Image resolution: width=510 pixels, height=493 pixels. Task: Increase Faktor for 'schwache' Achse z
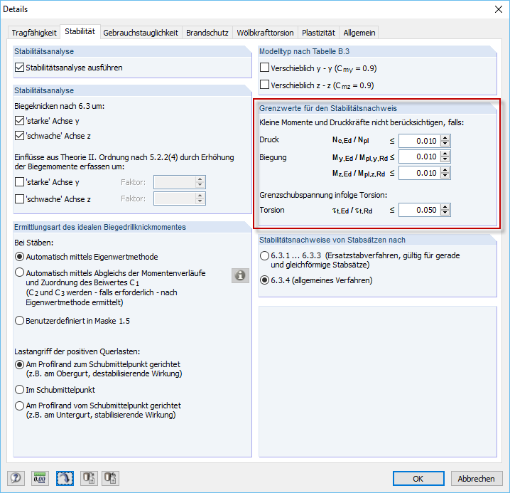pos(200,196)
